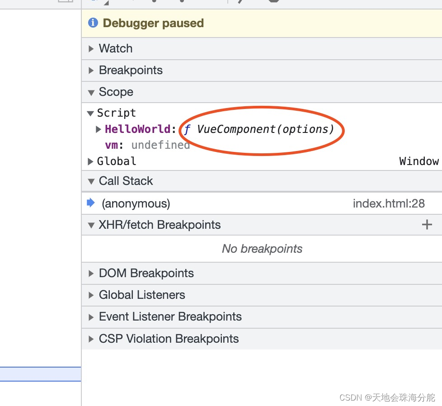Click the Window value of Global scope
The height and width of the screenshot is (406, 442).
point(419,161)
